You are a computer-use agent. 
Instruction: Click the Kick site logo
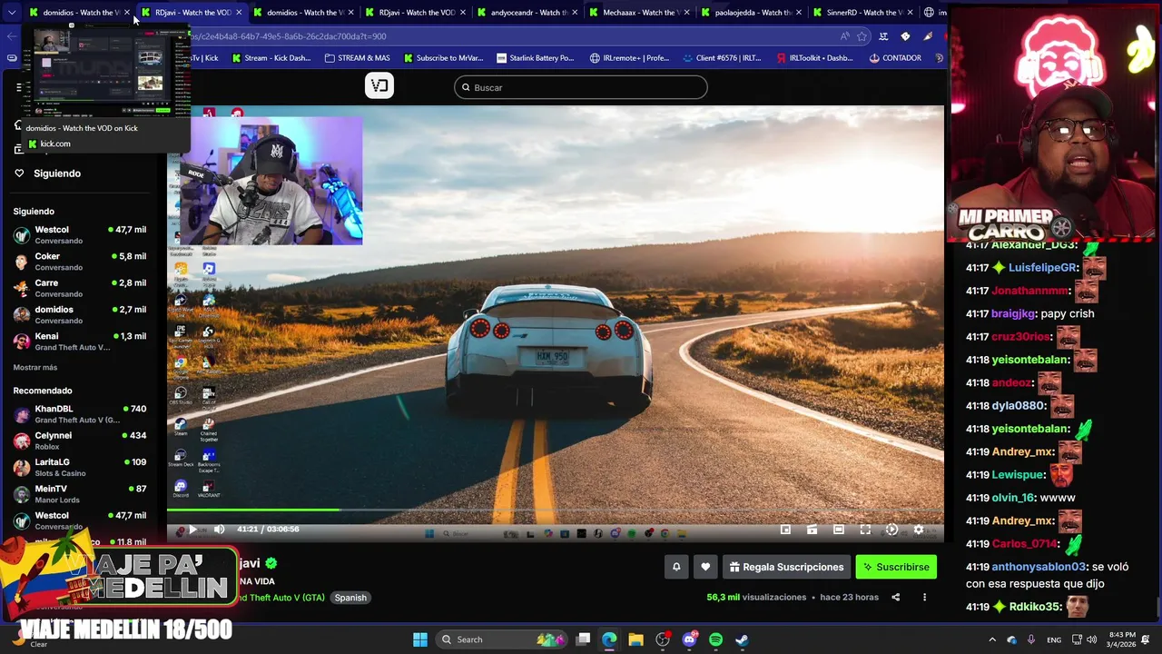[x=379, y=85]
